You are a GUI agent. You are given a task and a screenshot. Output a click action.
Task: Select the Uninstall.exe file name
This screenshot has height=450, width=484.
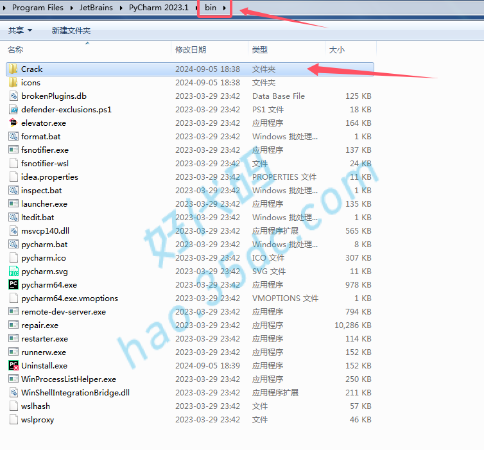click(44, 365)
